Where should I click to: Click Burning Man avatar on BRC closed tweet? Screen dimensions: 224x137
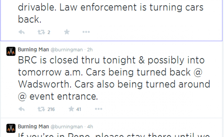coord(11,51)
